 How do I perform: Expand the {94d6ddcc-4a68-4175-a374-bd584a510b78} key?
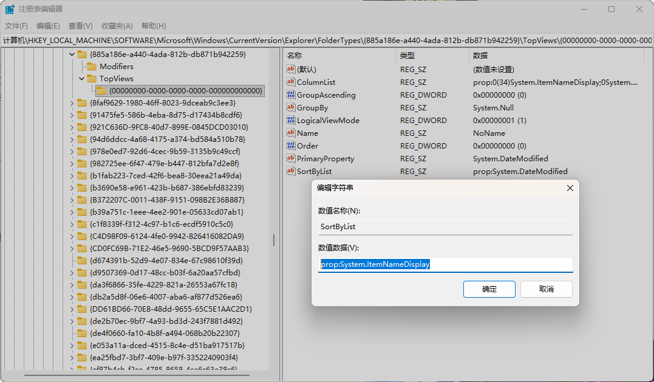click(72, 139)
